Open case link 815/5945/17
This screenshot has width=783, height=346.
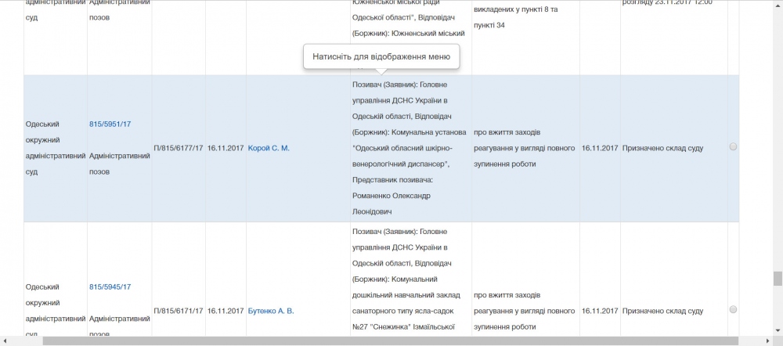(110, 287)
